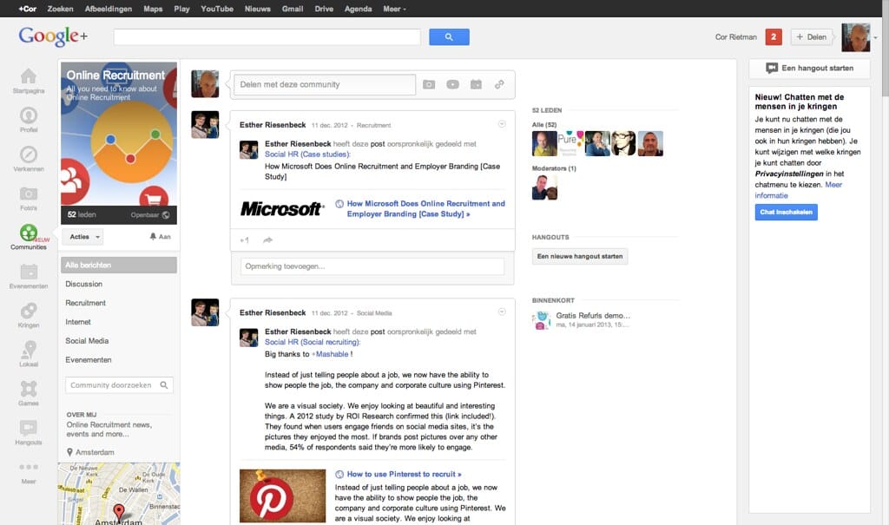Screen dimensions: 889x525
Task: Select the Evenementen category in community list
Action: [x=89, y=360]
